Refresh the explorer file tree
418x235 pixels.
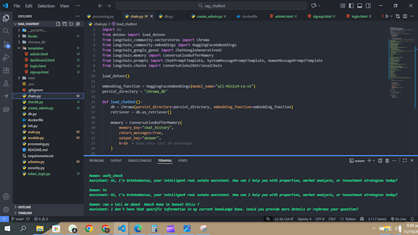tap(71, 24)
